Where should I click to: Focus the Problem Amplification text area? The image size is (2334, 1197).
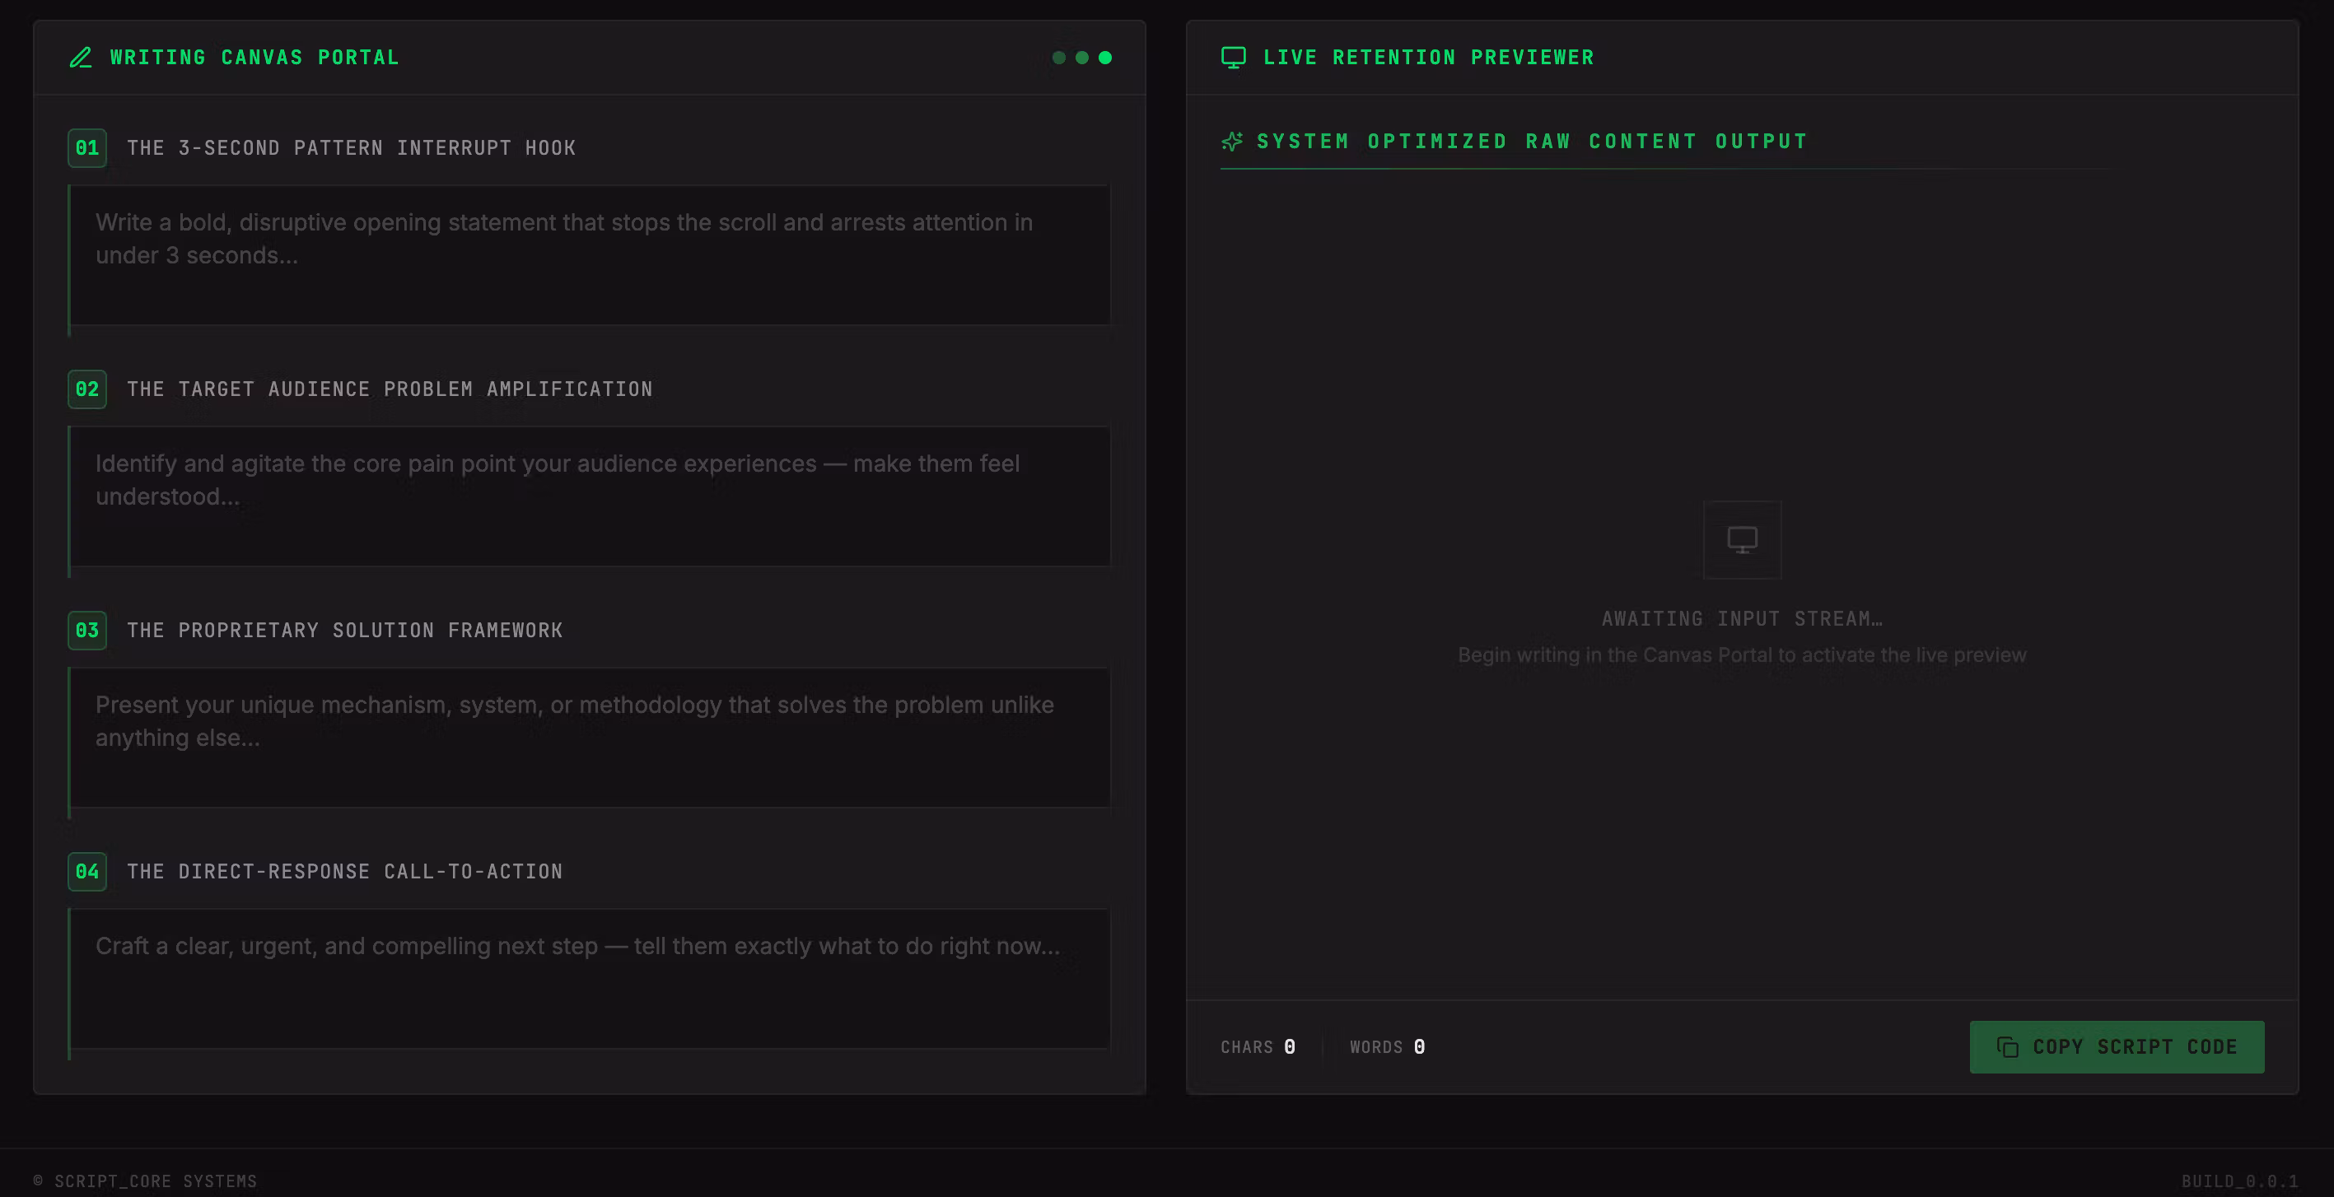(x=590, y=496)
